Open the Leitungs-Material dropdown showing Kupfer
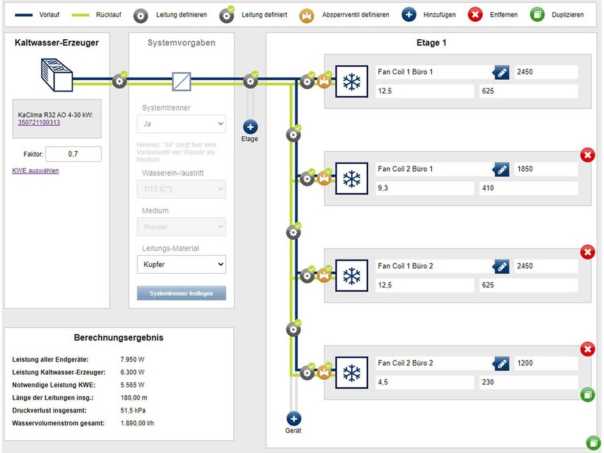 (181, 264)
